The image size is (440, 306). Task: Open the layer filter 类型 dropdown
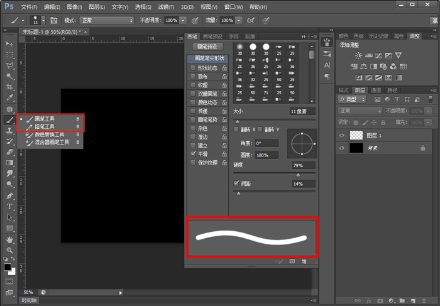pos(355,99)
